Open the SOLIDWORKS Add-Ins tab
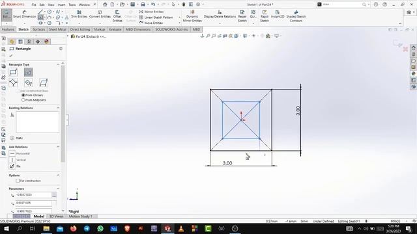Image resolution: width=417 pixels, height=234 pixels. click(171, 29)
